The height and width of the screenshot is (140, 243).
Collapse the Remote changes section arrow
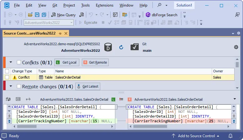point(11,86)
